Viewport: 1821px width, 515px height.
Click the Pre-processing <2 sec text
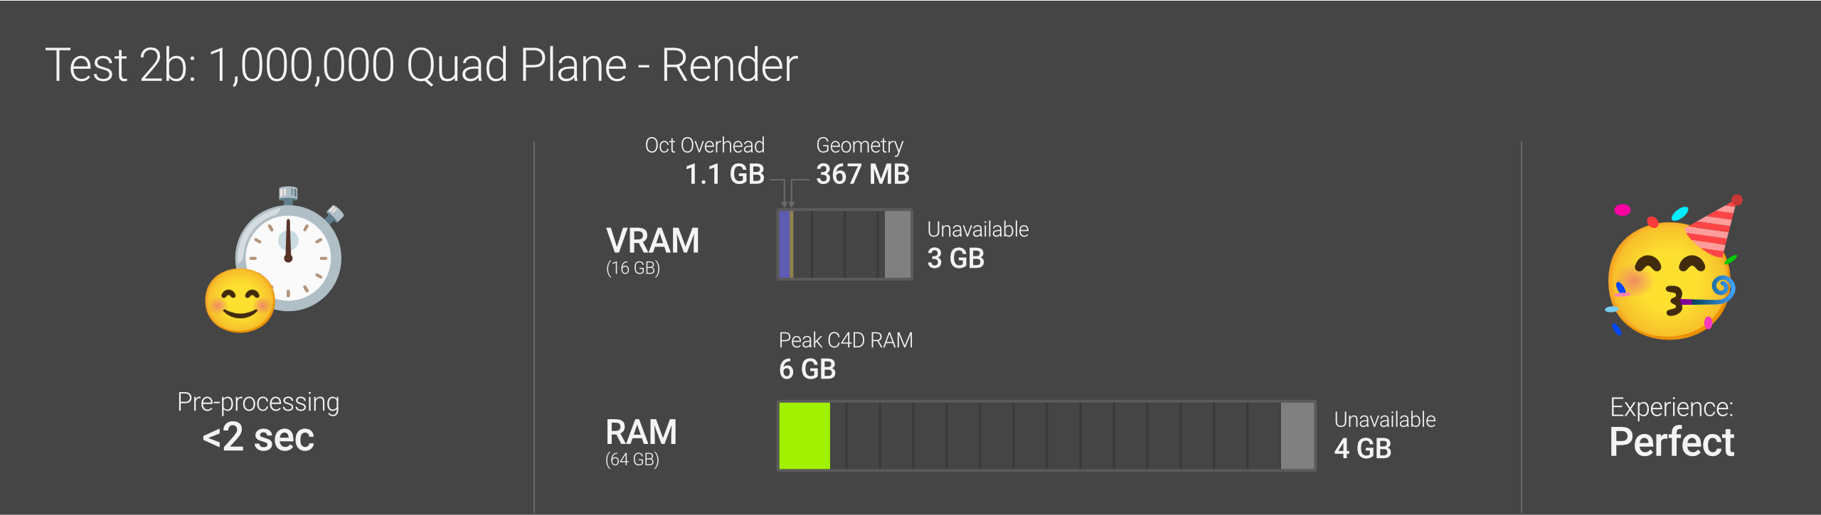(258, 422)
